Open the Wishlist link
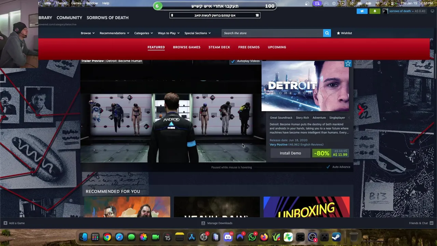 tap(344, 33)
